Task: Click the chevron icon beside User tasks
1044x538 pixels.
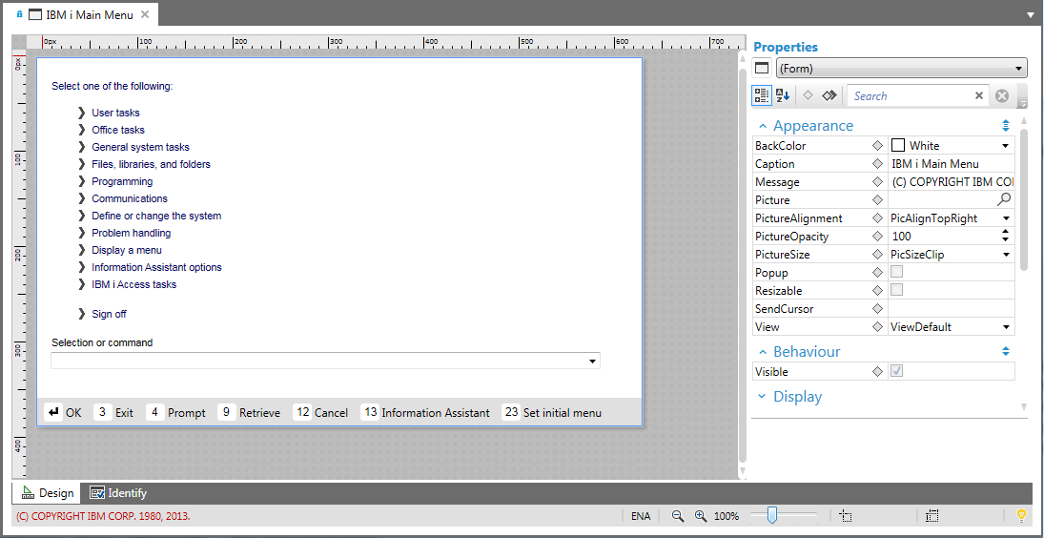Action: click(82, 113)
